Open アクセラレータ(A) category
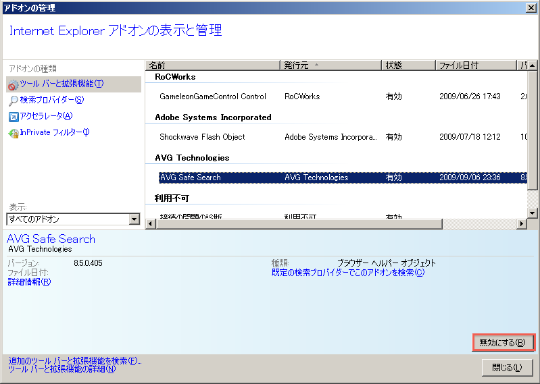 (x=46, y=116)
